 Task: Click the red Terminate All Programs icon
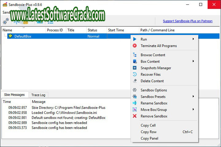point(135,46)
